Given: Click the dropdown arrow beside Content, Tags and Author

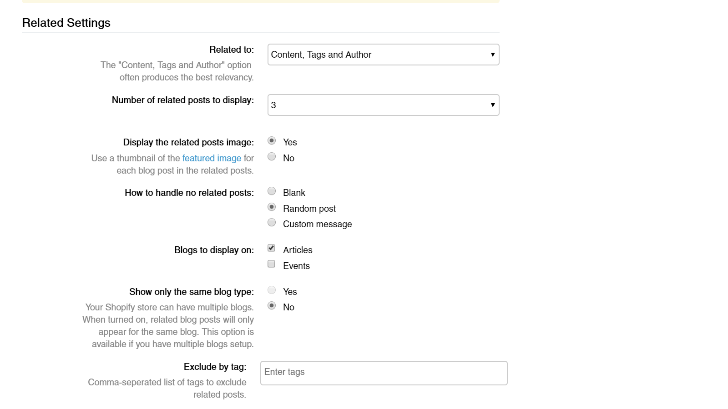Looking at the screenshot, I should point(493,54).
